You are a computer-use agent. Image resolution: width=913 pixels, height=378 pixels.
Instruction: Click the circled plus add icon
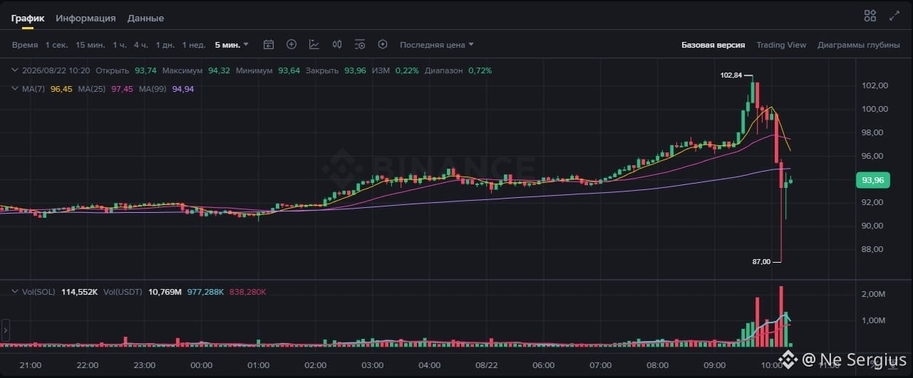coord(292,44)
